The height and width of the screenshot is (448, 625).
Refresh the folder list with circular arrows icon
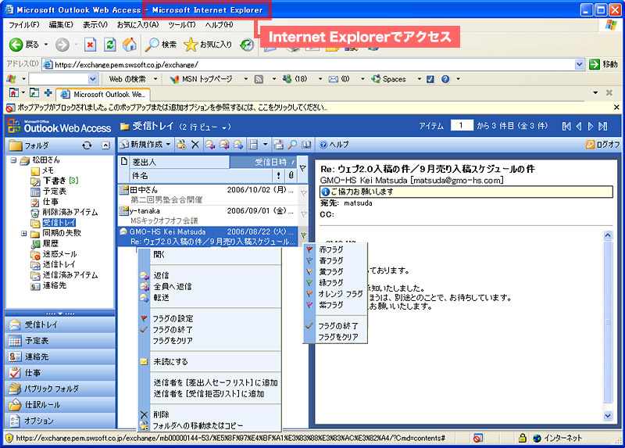pos(87,145)
